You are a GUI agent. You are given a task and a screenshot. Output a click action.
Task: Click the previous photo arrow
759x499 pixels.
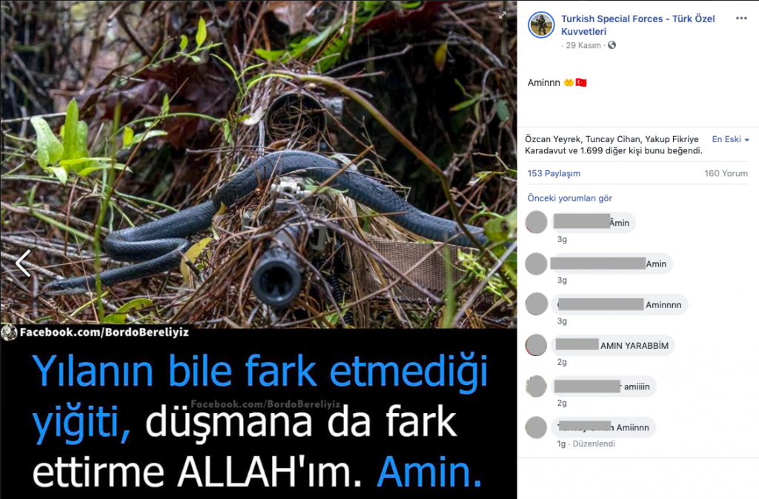click(x=23, y=263)
